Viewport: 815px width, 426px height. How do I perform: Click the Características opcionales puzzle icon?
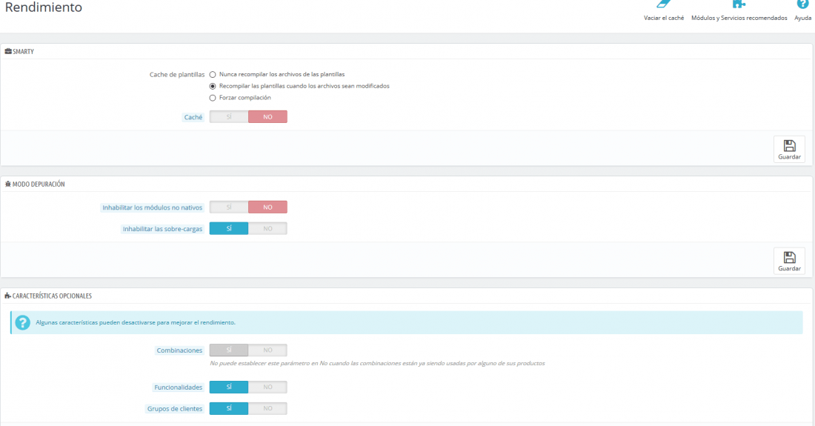[x=8, y=296]
